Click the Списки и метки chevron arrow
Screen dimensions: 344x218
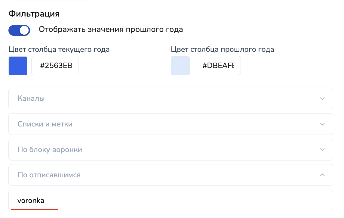pyautogui.click(x=322, y=124)
